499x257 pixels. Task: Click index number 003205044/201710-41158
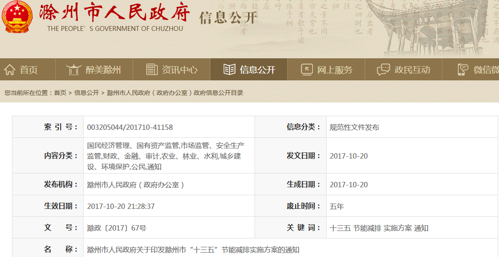pyautogui.click(x=130, y=127)
